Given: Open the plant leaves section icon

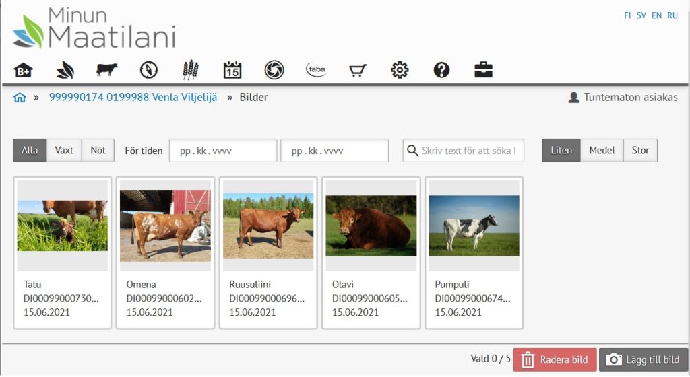Looking at the screenshot, I should coord(65,70).
